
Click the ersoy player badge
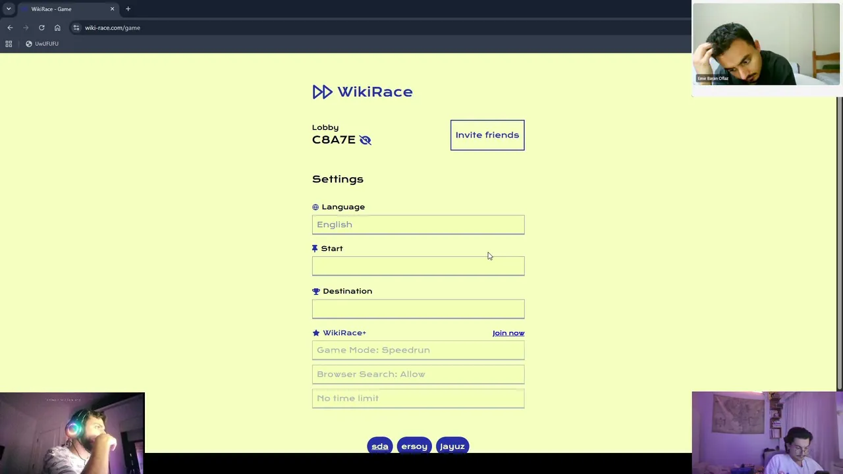pyautogui.click(x=414, y=446)
